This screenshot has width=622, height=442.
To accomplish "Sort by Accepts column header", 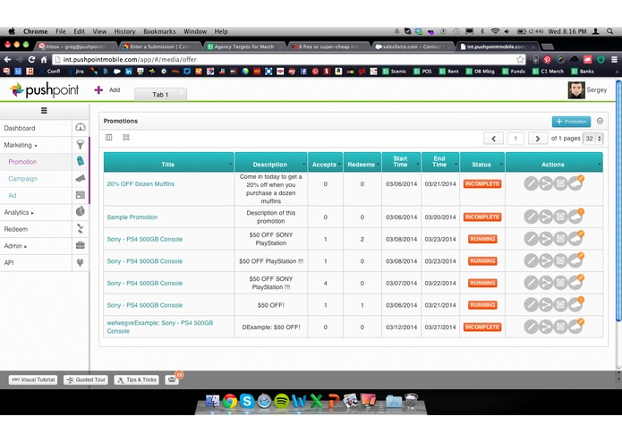I will pos(325,164).
